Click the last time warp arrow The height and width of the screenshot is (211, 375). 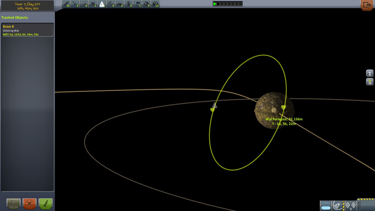click(x=241, y=4)
